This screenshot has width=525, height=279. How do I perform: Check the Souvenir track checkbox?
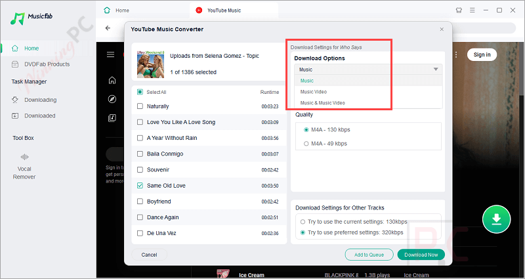[140, 170]
